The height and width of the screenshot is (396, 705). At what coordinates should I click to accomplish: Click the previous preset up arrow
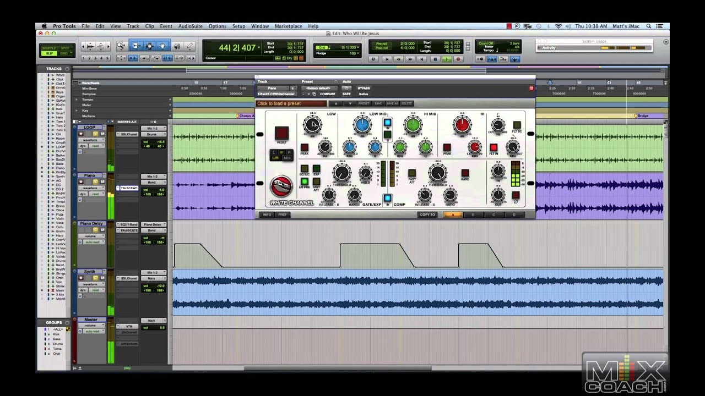[x=335, y=103]
